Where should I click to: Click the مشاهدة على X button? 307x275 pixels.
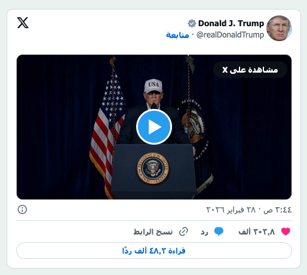click(250, 70)
